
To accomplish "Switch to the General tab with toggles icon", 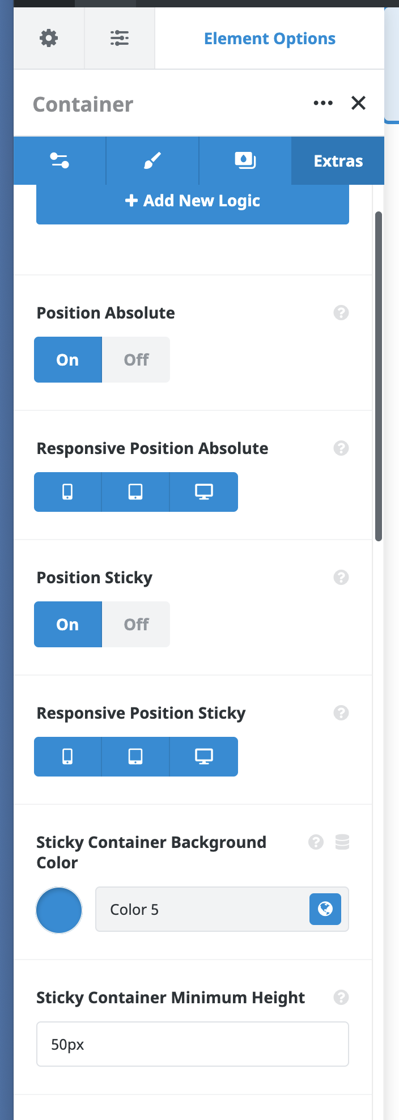I will click(60, 161).
